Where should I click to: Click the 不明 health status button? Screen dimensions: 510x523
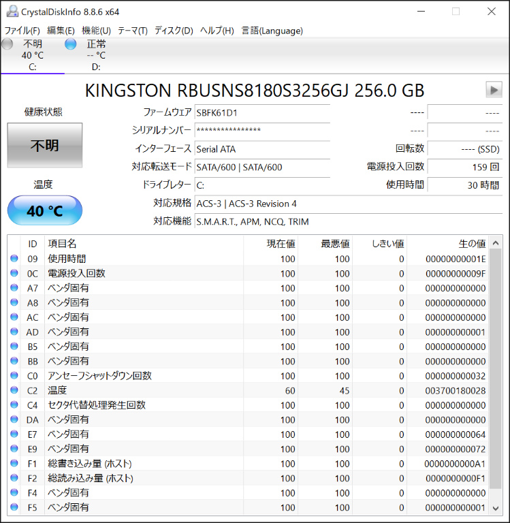tap(45, 145)
